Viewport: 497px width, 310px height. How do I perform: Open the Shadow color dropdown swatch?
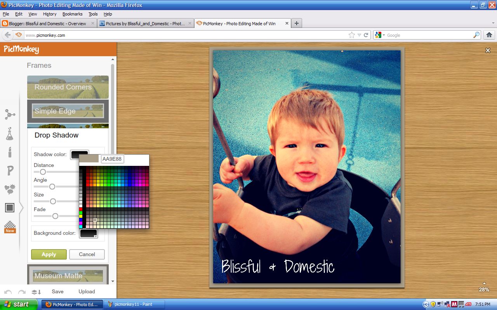coord(80,155)
